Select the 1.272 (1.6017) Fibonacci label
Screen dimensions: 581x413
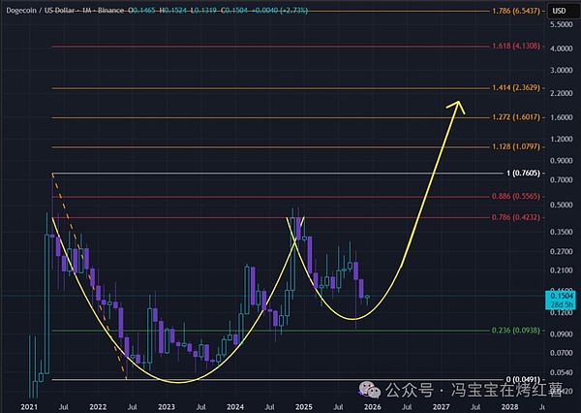pyautogui.click(x=509, y=117)
